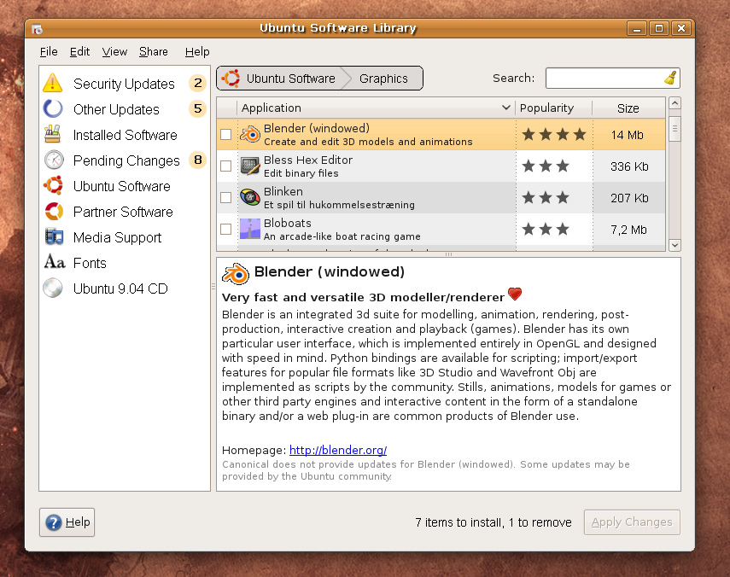
Task: Open the http://blender.org/ homepage link
Action: click(x=338, y=450)
